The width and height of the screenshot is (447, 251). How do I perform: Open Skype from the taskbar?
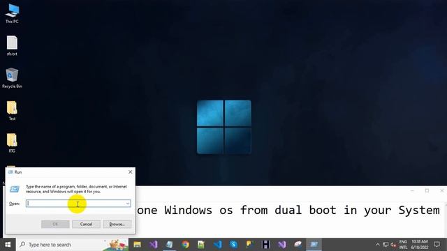pos(234,245)
